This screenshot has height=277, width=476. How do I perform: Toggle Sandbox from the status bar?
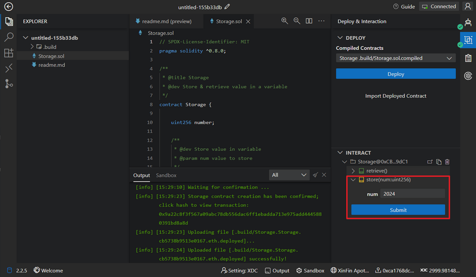[x=310, y=271]
